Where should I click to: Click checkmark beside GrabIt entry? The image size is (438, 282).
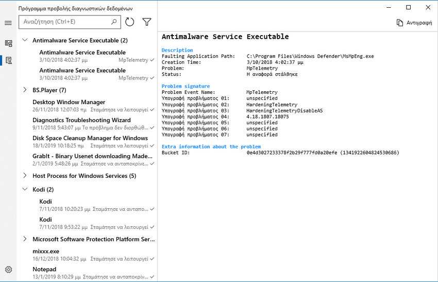pos(152,164)
